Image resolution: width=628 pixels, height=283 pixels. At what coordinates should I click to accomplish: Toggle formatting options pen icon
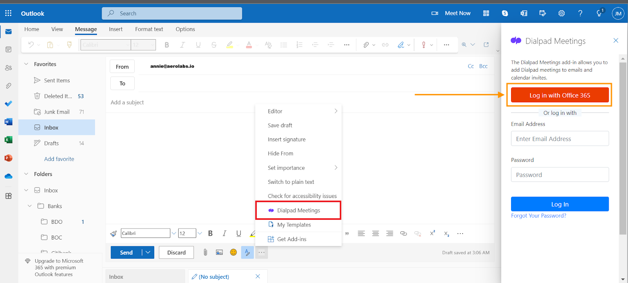(247, 252)
